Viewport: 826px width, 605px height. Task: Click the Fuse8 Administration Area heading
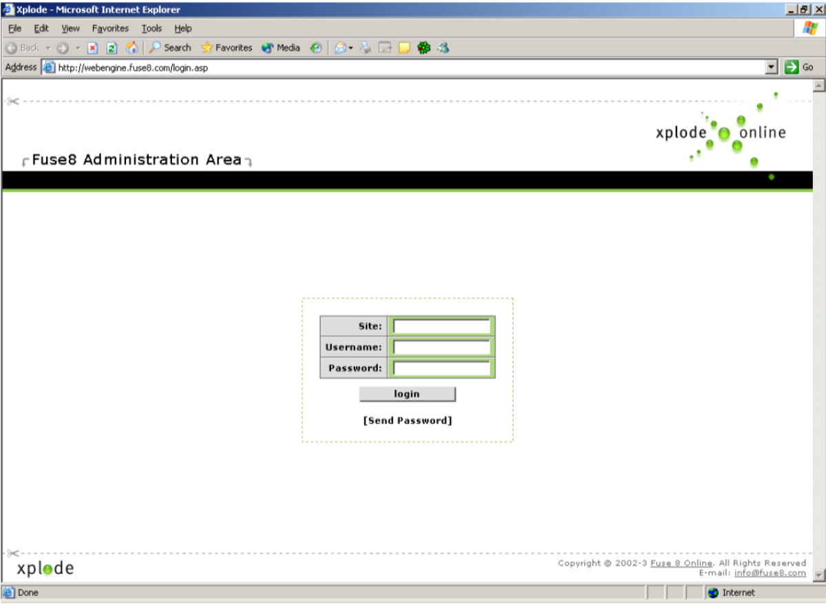click(x=137, y=160)
